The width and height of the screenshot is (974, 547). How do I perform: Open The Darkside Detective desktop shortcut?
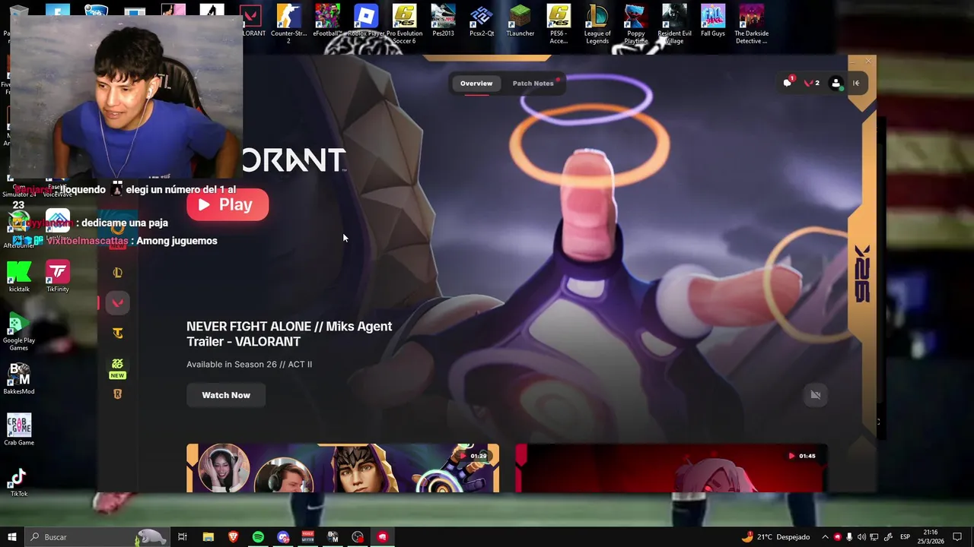751,24
